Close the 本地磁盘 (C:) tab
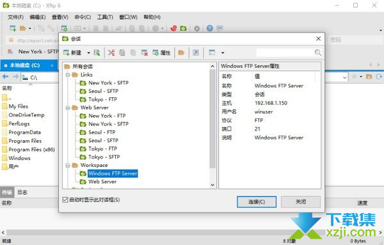This screenshot has width=384, height=245. pos(52,65)
